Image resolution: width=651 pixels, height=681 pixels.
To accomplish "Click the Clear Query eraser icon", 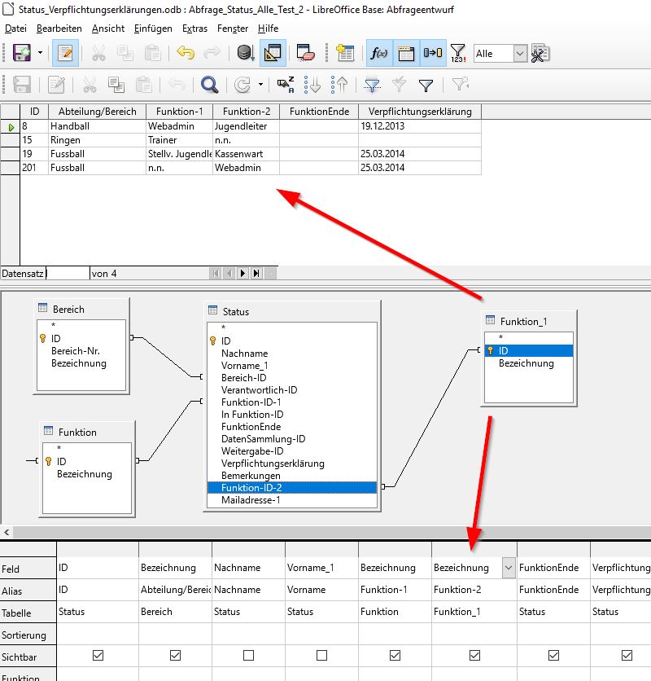I will point(305,53).
